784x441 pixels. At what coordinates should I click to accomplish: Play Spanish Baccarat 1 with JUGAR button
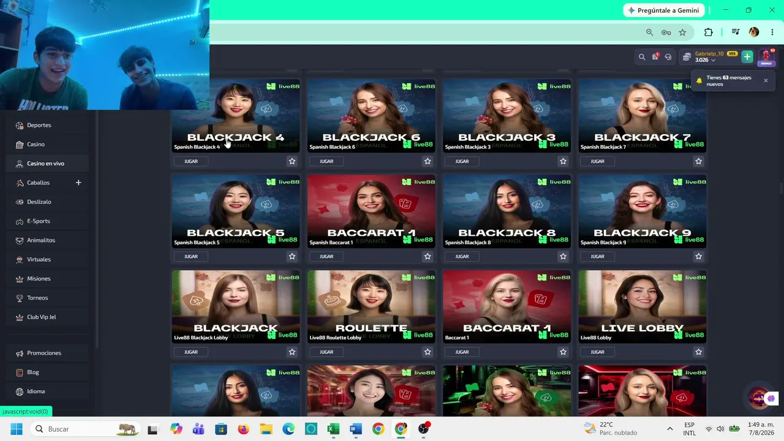click(x=326, y=257)
